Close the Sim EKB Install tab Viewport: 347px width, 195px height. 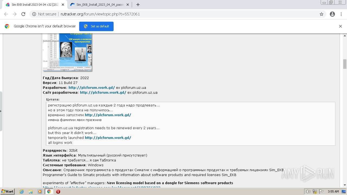[x=63, y=5]
